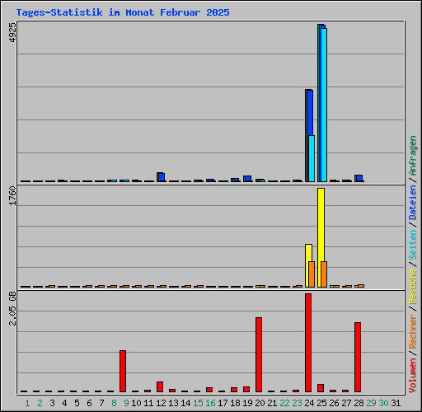Click the green Anfragen legend label

click(x=413, y=156)
